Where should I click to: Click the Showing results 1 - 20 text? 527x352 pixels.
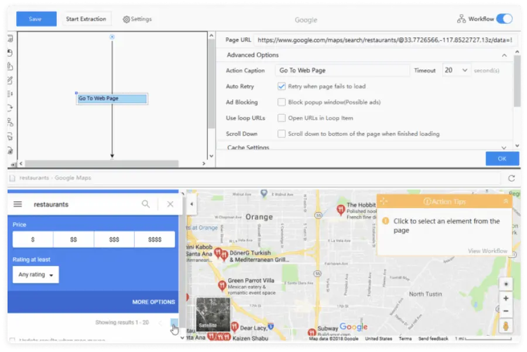coord(122,322)
